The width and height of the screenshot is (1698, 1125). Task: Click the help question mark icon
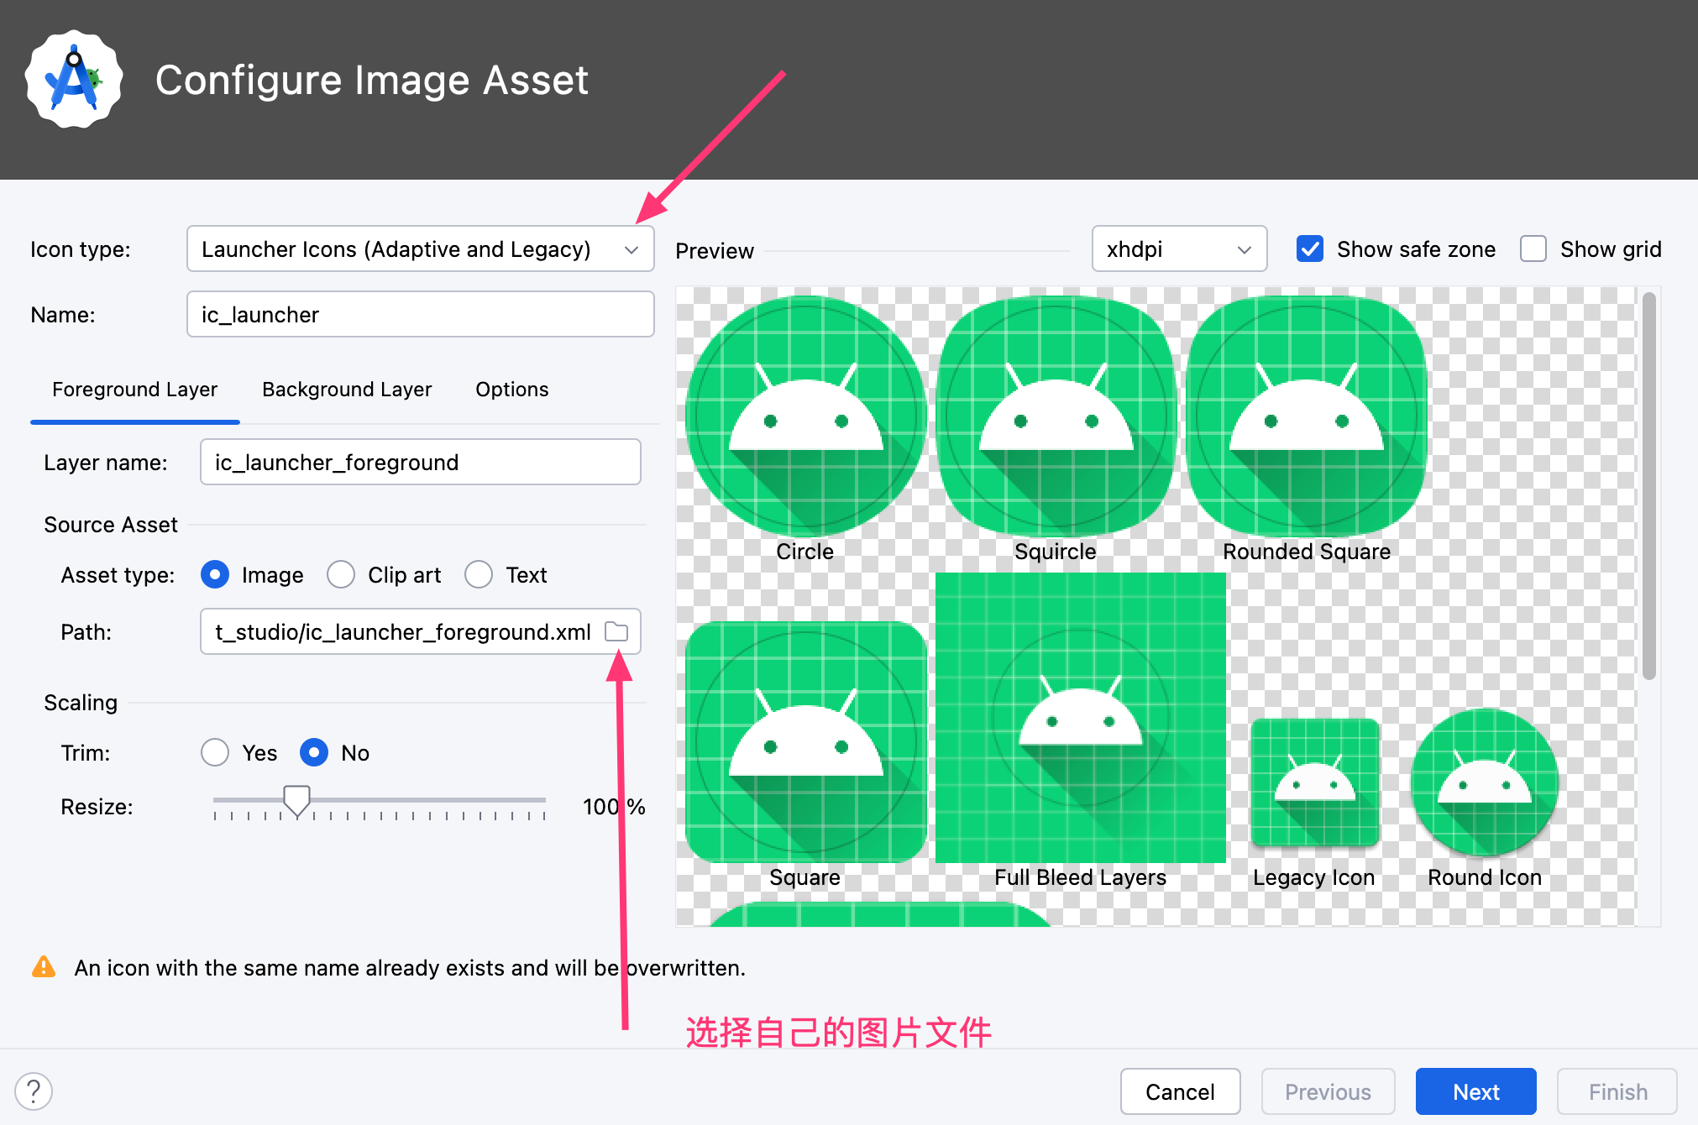click(x=34, y=1091)
